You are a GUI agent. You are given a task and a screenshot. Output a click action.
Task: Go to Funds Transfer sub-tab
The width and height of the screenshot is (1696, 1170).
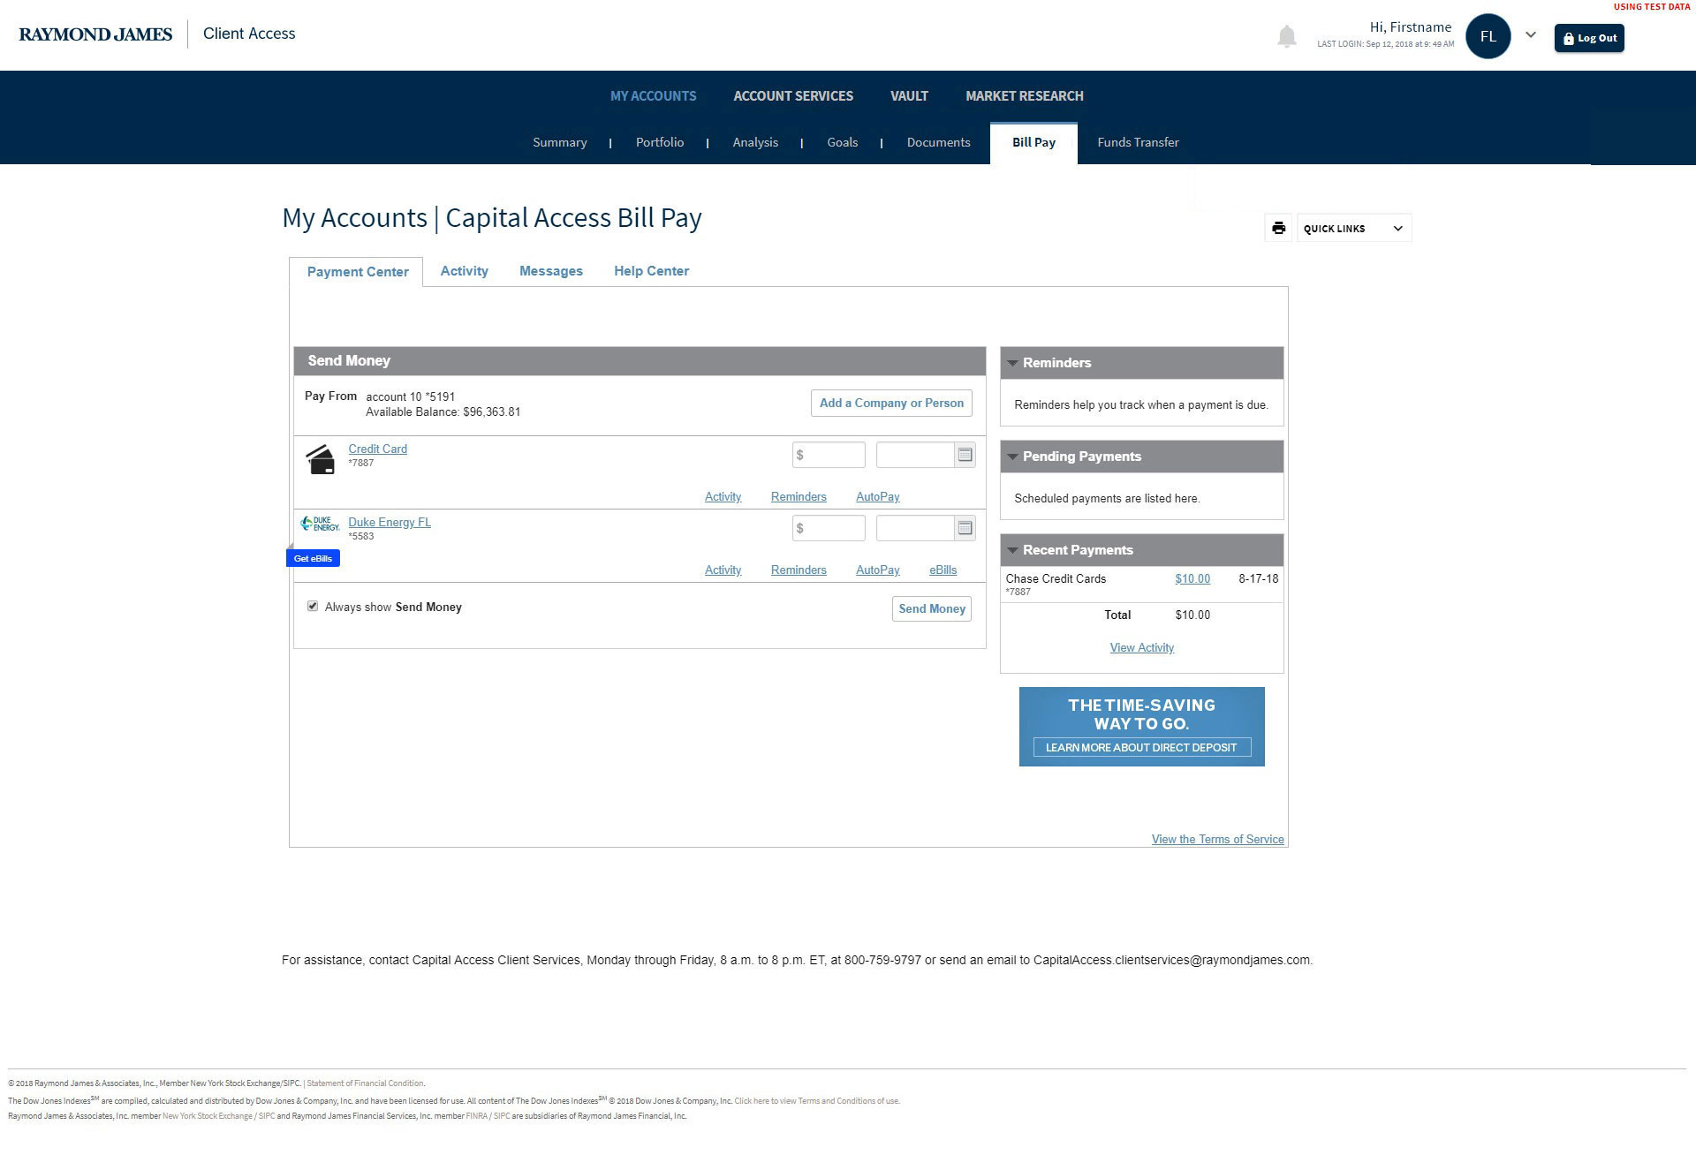[x=1138, y=142]
